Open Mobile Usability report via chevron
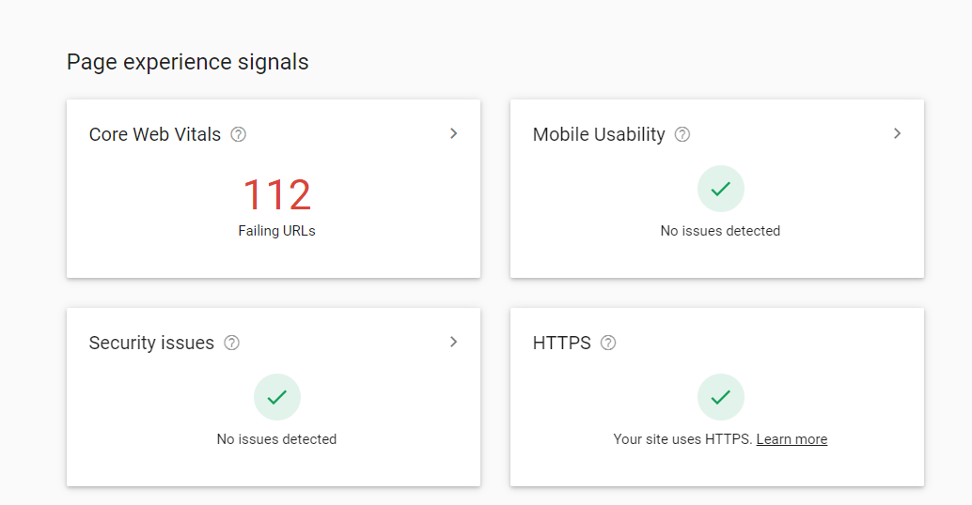The width and height of the screenshot is (972, 505). point(897,133)
